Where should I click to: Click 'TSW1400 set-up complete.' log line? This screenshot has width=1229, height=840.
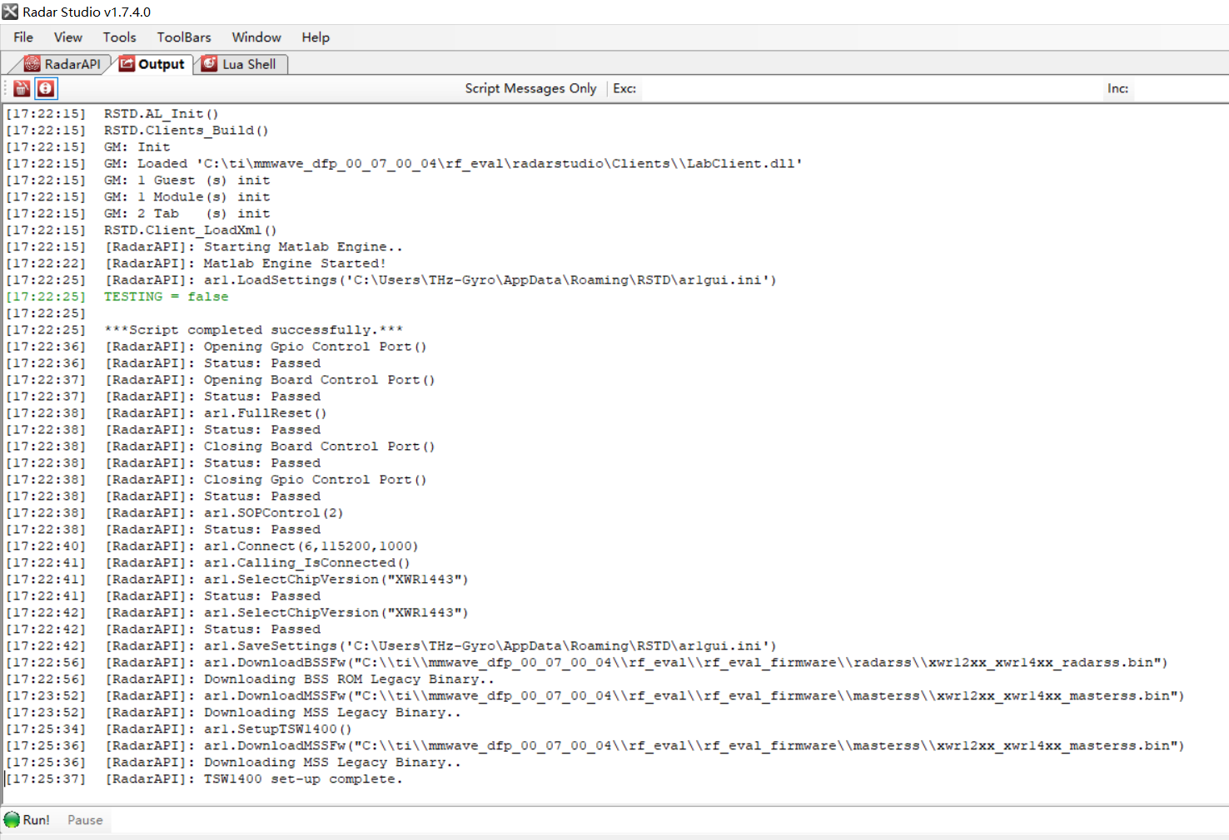[x=303, y=779]
